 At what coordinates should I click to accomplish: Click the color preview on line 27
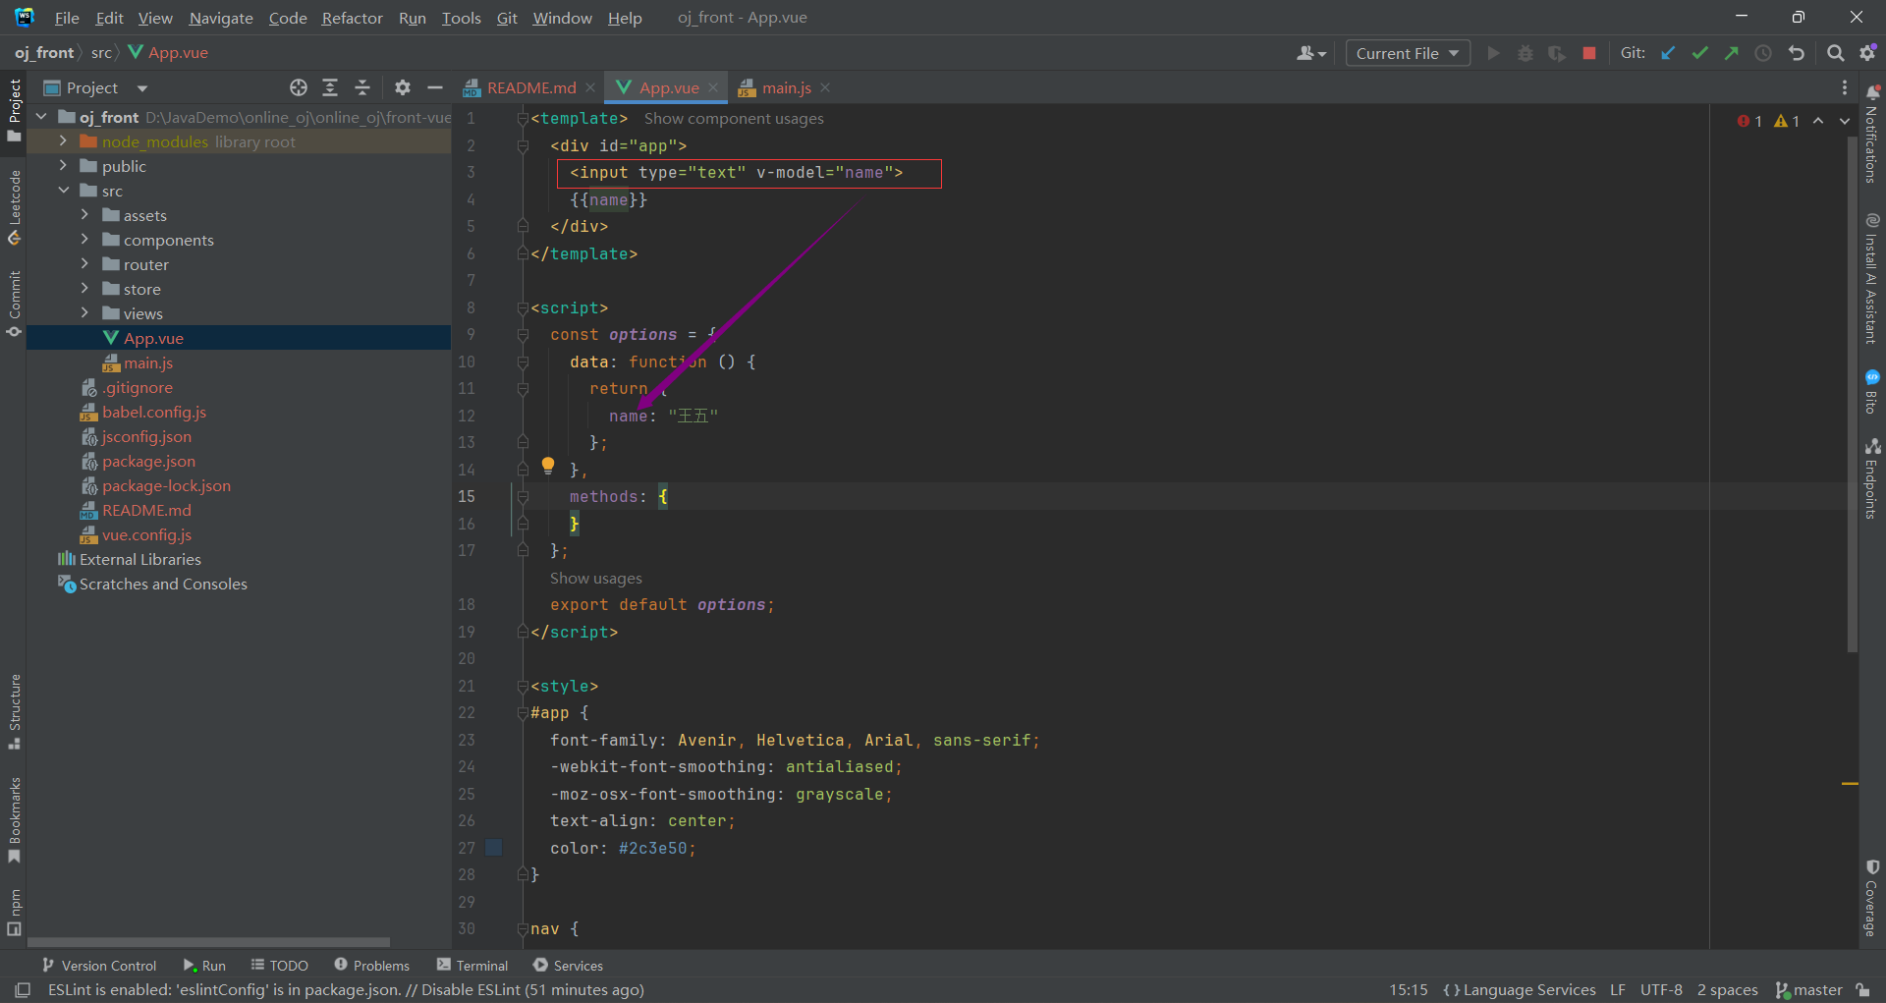(x=494, y=847)
